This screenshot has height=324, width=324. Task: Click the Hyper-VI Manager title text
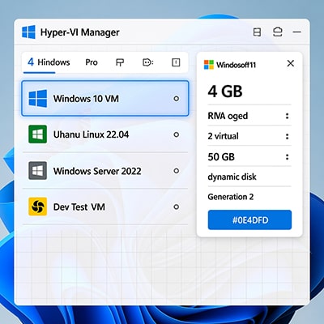tap(79, 32)
